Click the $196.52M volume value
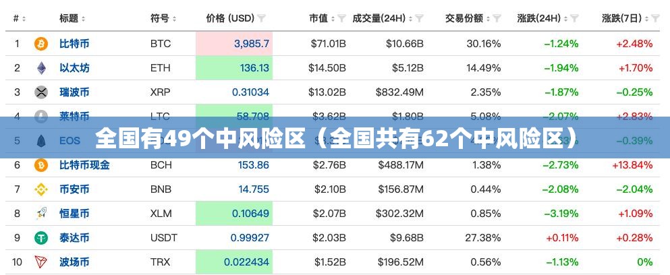Screen dimensions: 670x275 point(401,262)
